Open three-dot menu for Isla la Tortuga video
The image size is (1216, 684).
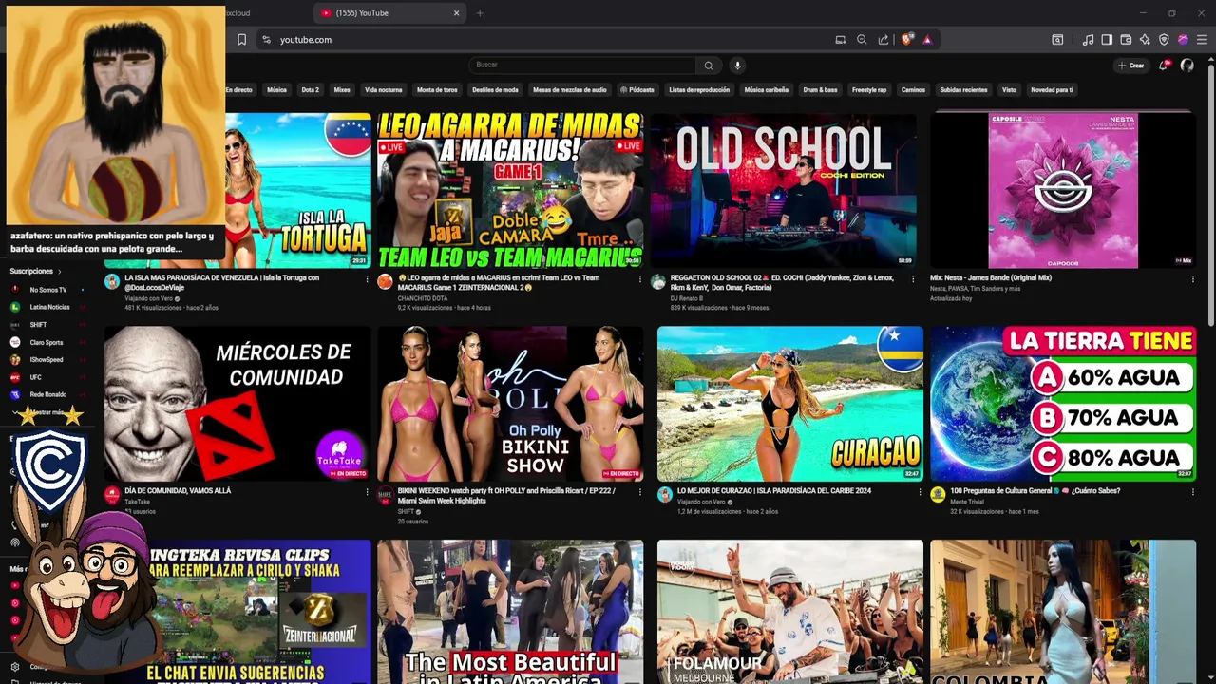pyautogui.click(x=367, y=279)
